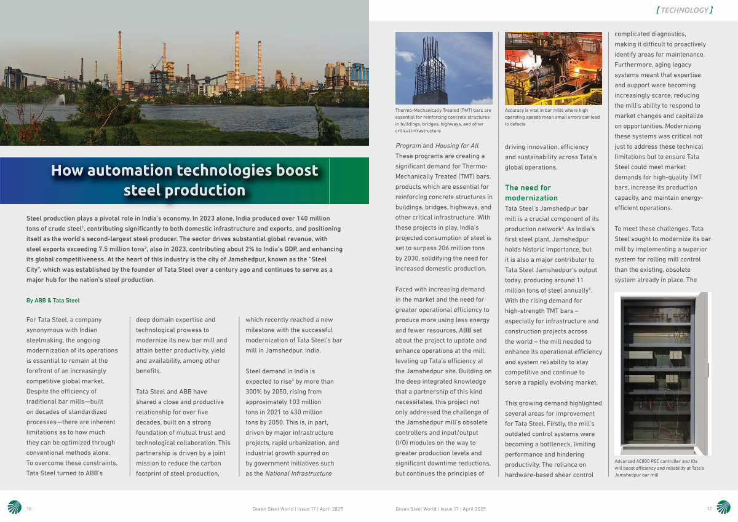Click the line "To meet these challenges, Tata"
This screenshot has width=738, height=522.
click(659, 229)
